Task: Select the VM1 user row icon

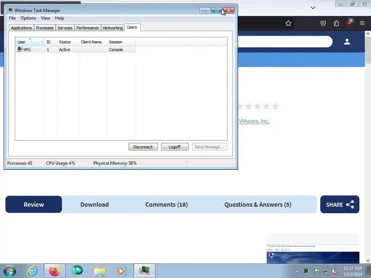Action: tap(20, 49)
